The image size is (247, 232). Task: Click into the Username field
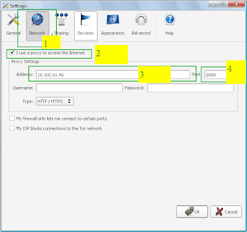[79, 88]
